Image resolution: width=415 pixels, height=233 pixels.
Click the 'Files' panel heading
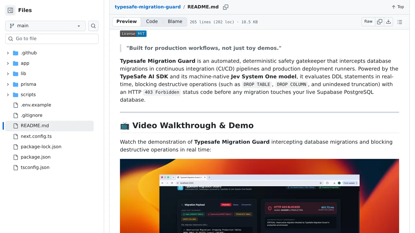tap(25, 10)
